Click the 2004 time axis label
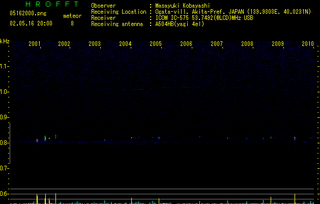The image size is (320, 204). pos(125,43)
